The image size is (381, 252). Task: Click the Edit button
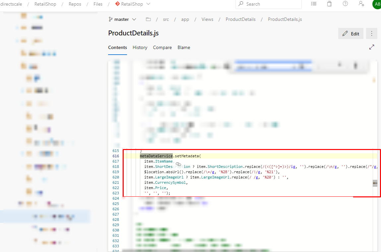pyautogui.click(x=351, y=33)
